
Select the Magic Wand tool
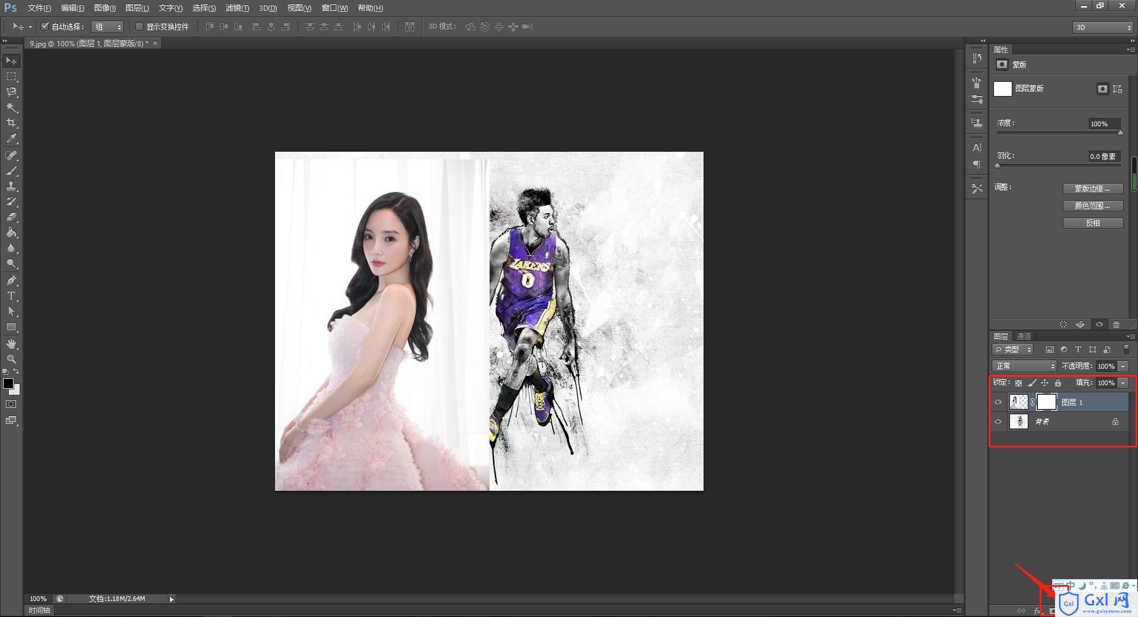(x=11, y=107)
